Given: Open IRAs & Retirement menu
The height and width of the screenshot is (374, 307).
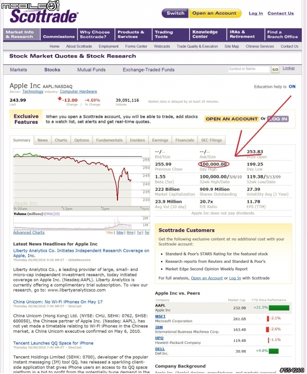Looking at the screenshot, I should [246, 35].
